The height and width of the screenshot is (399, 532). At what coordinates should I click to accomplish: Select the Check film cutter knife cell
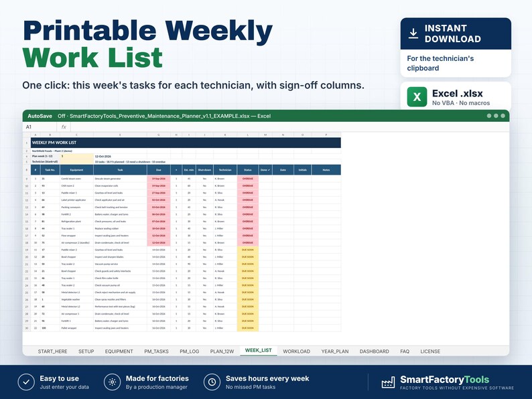pyautogui.click(x=120, y=278)
